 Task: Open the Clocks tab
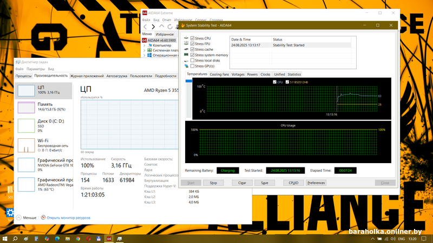[265, 75]
